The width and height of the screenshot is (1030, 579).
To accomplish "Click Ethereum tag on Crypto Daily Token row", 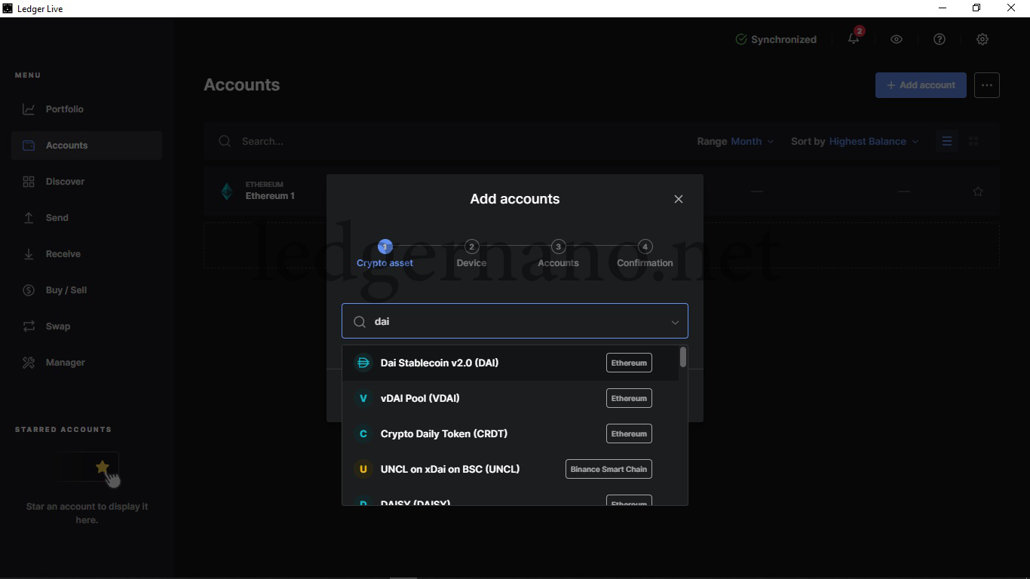I will coord(629,433).
